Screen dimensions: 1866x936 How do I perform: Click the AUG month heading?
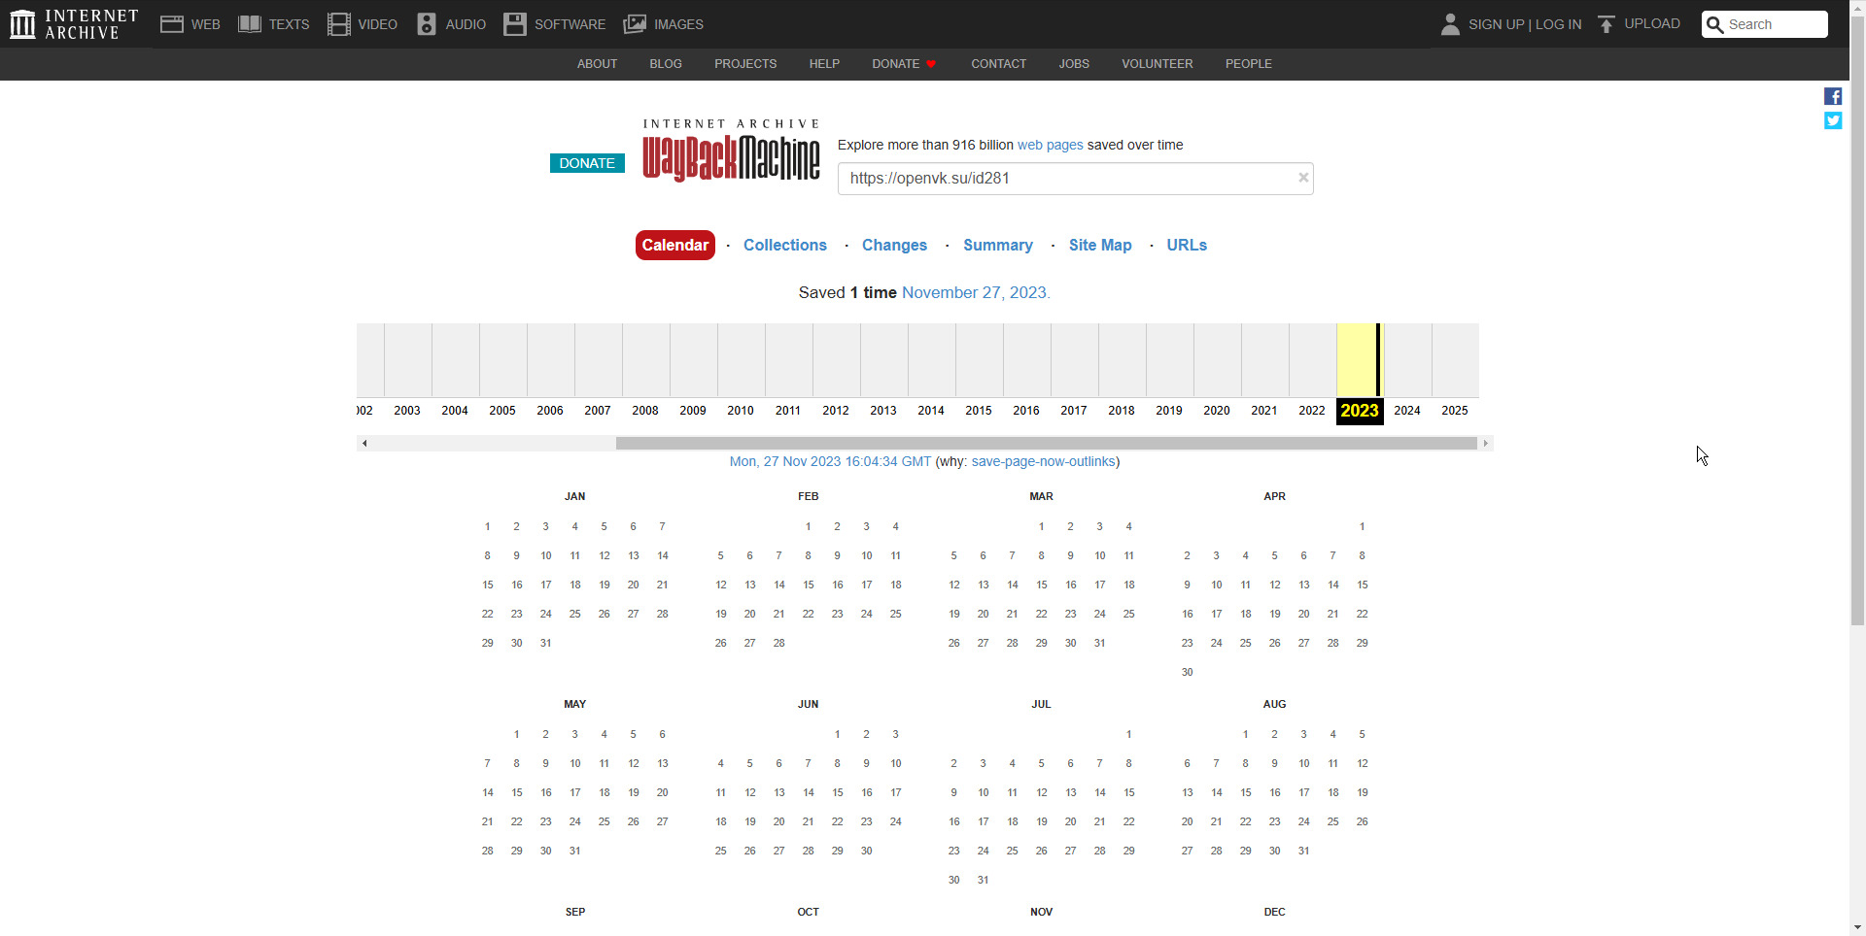point(1275,704)
